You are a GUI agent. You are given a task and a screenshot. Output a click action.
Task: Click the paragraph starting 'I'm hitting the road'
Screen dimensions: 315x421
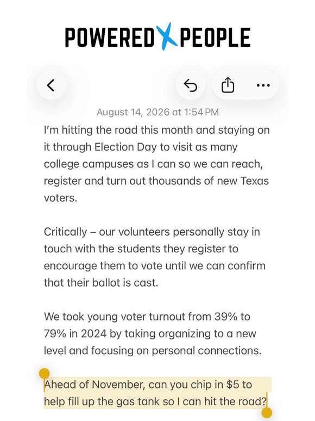point(156,164)
